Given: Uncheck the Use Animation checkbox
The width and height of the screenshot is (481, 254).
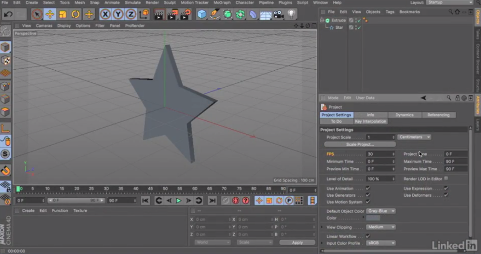Looking at the screenshot, I should [x=368, y=189].
